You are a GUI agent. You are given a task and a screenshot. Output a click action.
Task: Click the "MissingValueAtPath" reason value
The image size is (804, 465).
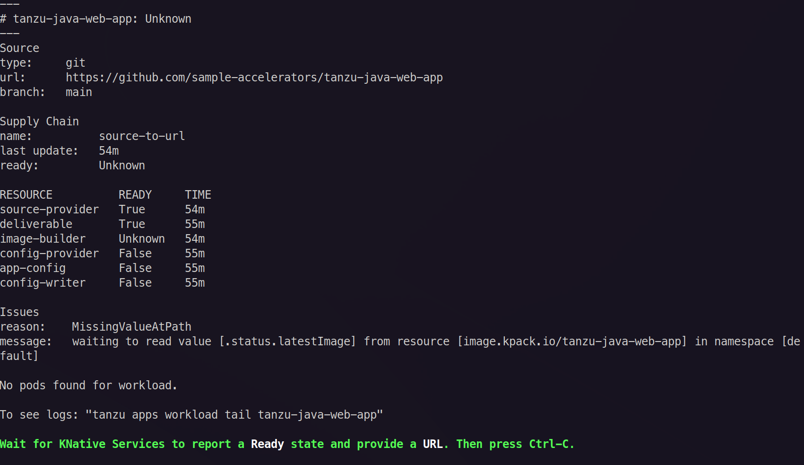132,327
